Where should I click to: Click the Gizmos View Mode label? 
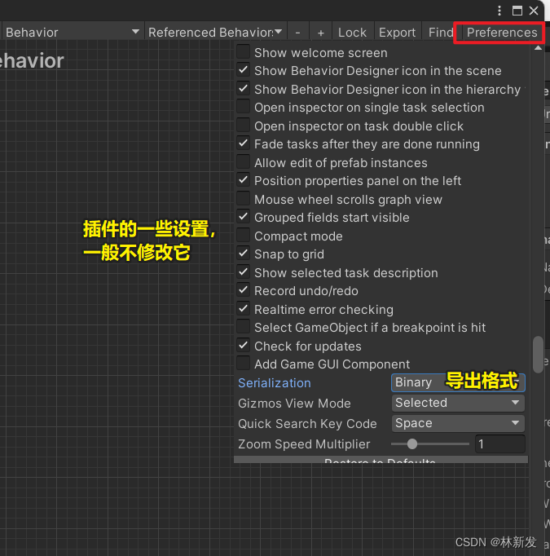pos(294,404)
